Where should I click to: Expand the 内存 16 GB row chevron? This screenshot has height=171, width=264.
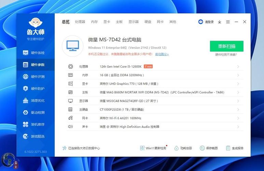click(238, 75)
